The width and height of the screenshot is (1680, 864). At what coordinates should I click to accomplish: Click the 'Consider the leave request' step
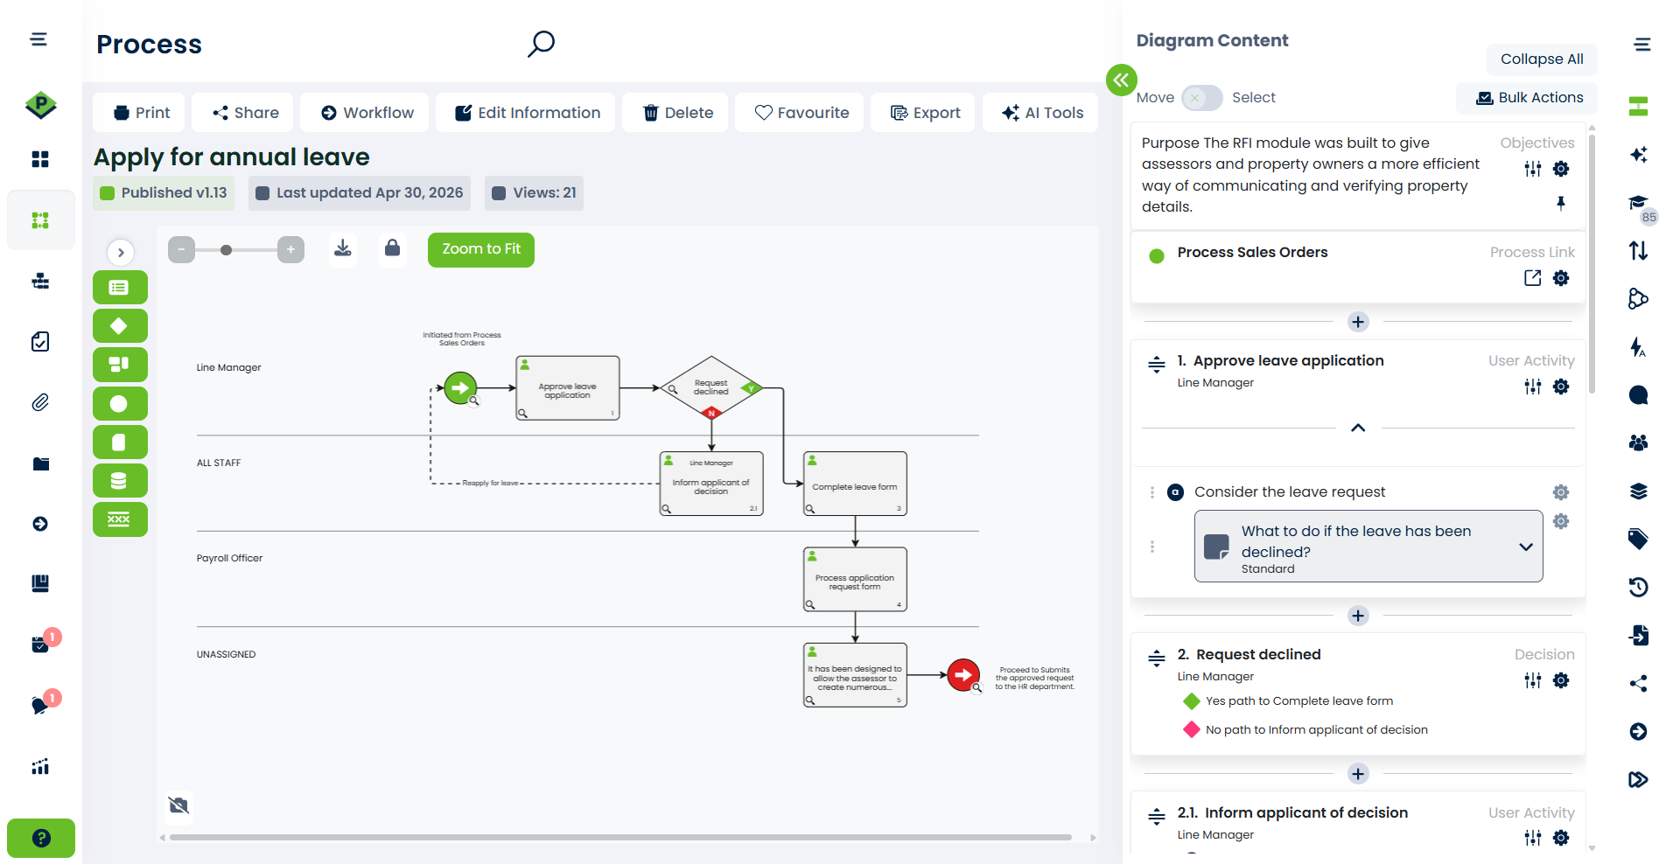pyautogui.click(x=1290, y=492)
